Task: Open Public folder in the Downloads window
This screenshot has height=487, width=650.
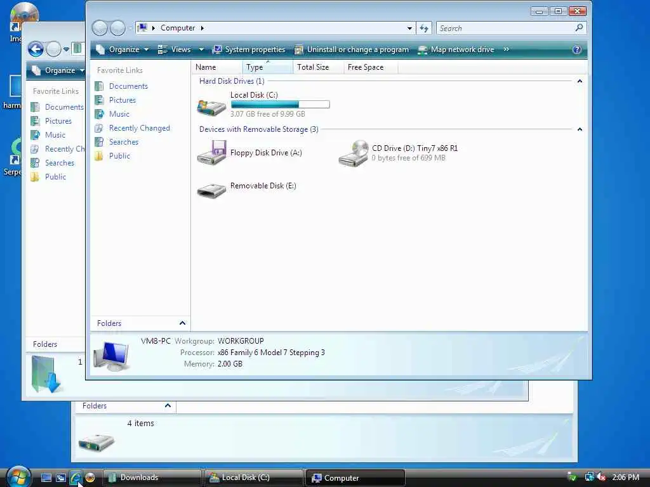Action: click(55, 177)
